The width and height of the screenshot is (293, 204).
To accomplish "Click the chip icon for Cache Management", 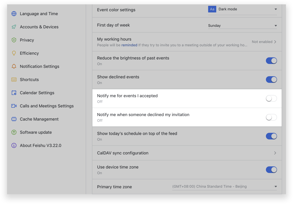I will click(x=14, y=119).
